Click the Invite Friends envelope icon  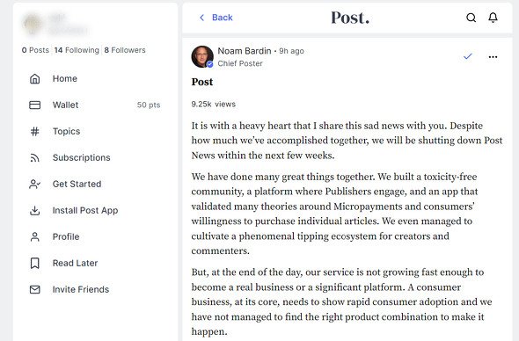click(x=35, y=290)
